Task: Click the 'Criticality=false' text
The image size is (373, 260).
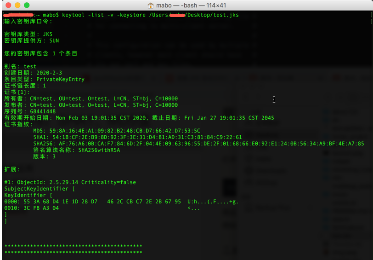Action: 109,182
